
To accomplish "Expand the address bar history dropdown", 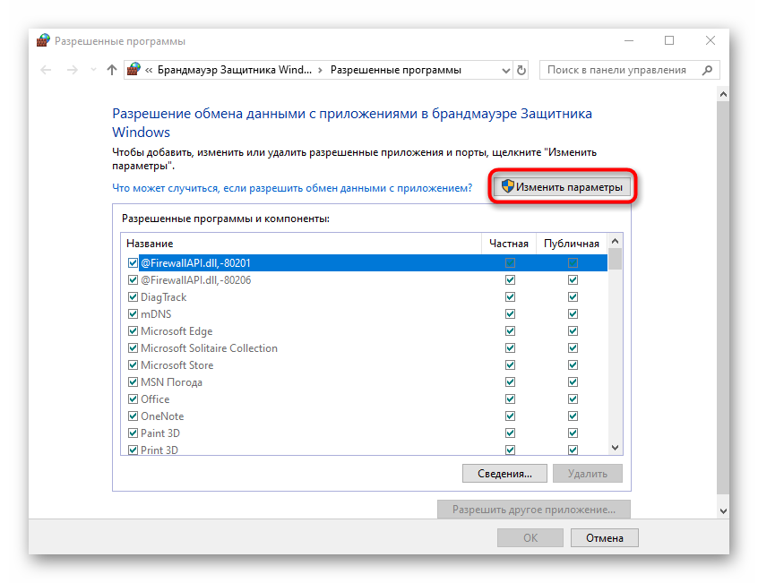I will (505, 71).
